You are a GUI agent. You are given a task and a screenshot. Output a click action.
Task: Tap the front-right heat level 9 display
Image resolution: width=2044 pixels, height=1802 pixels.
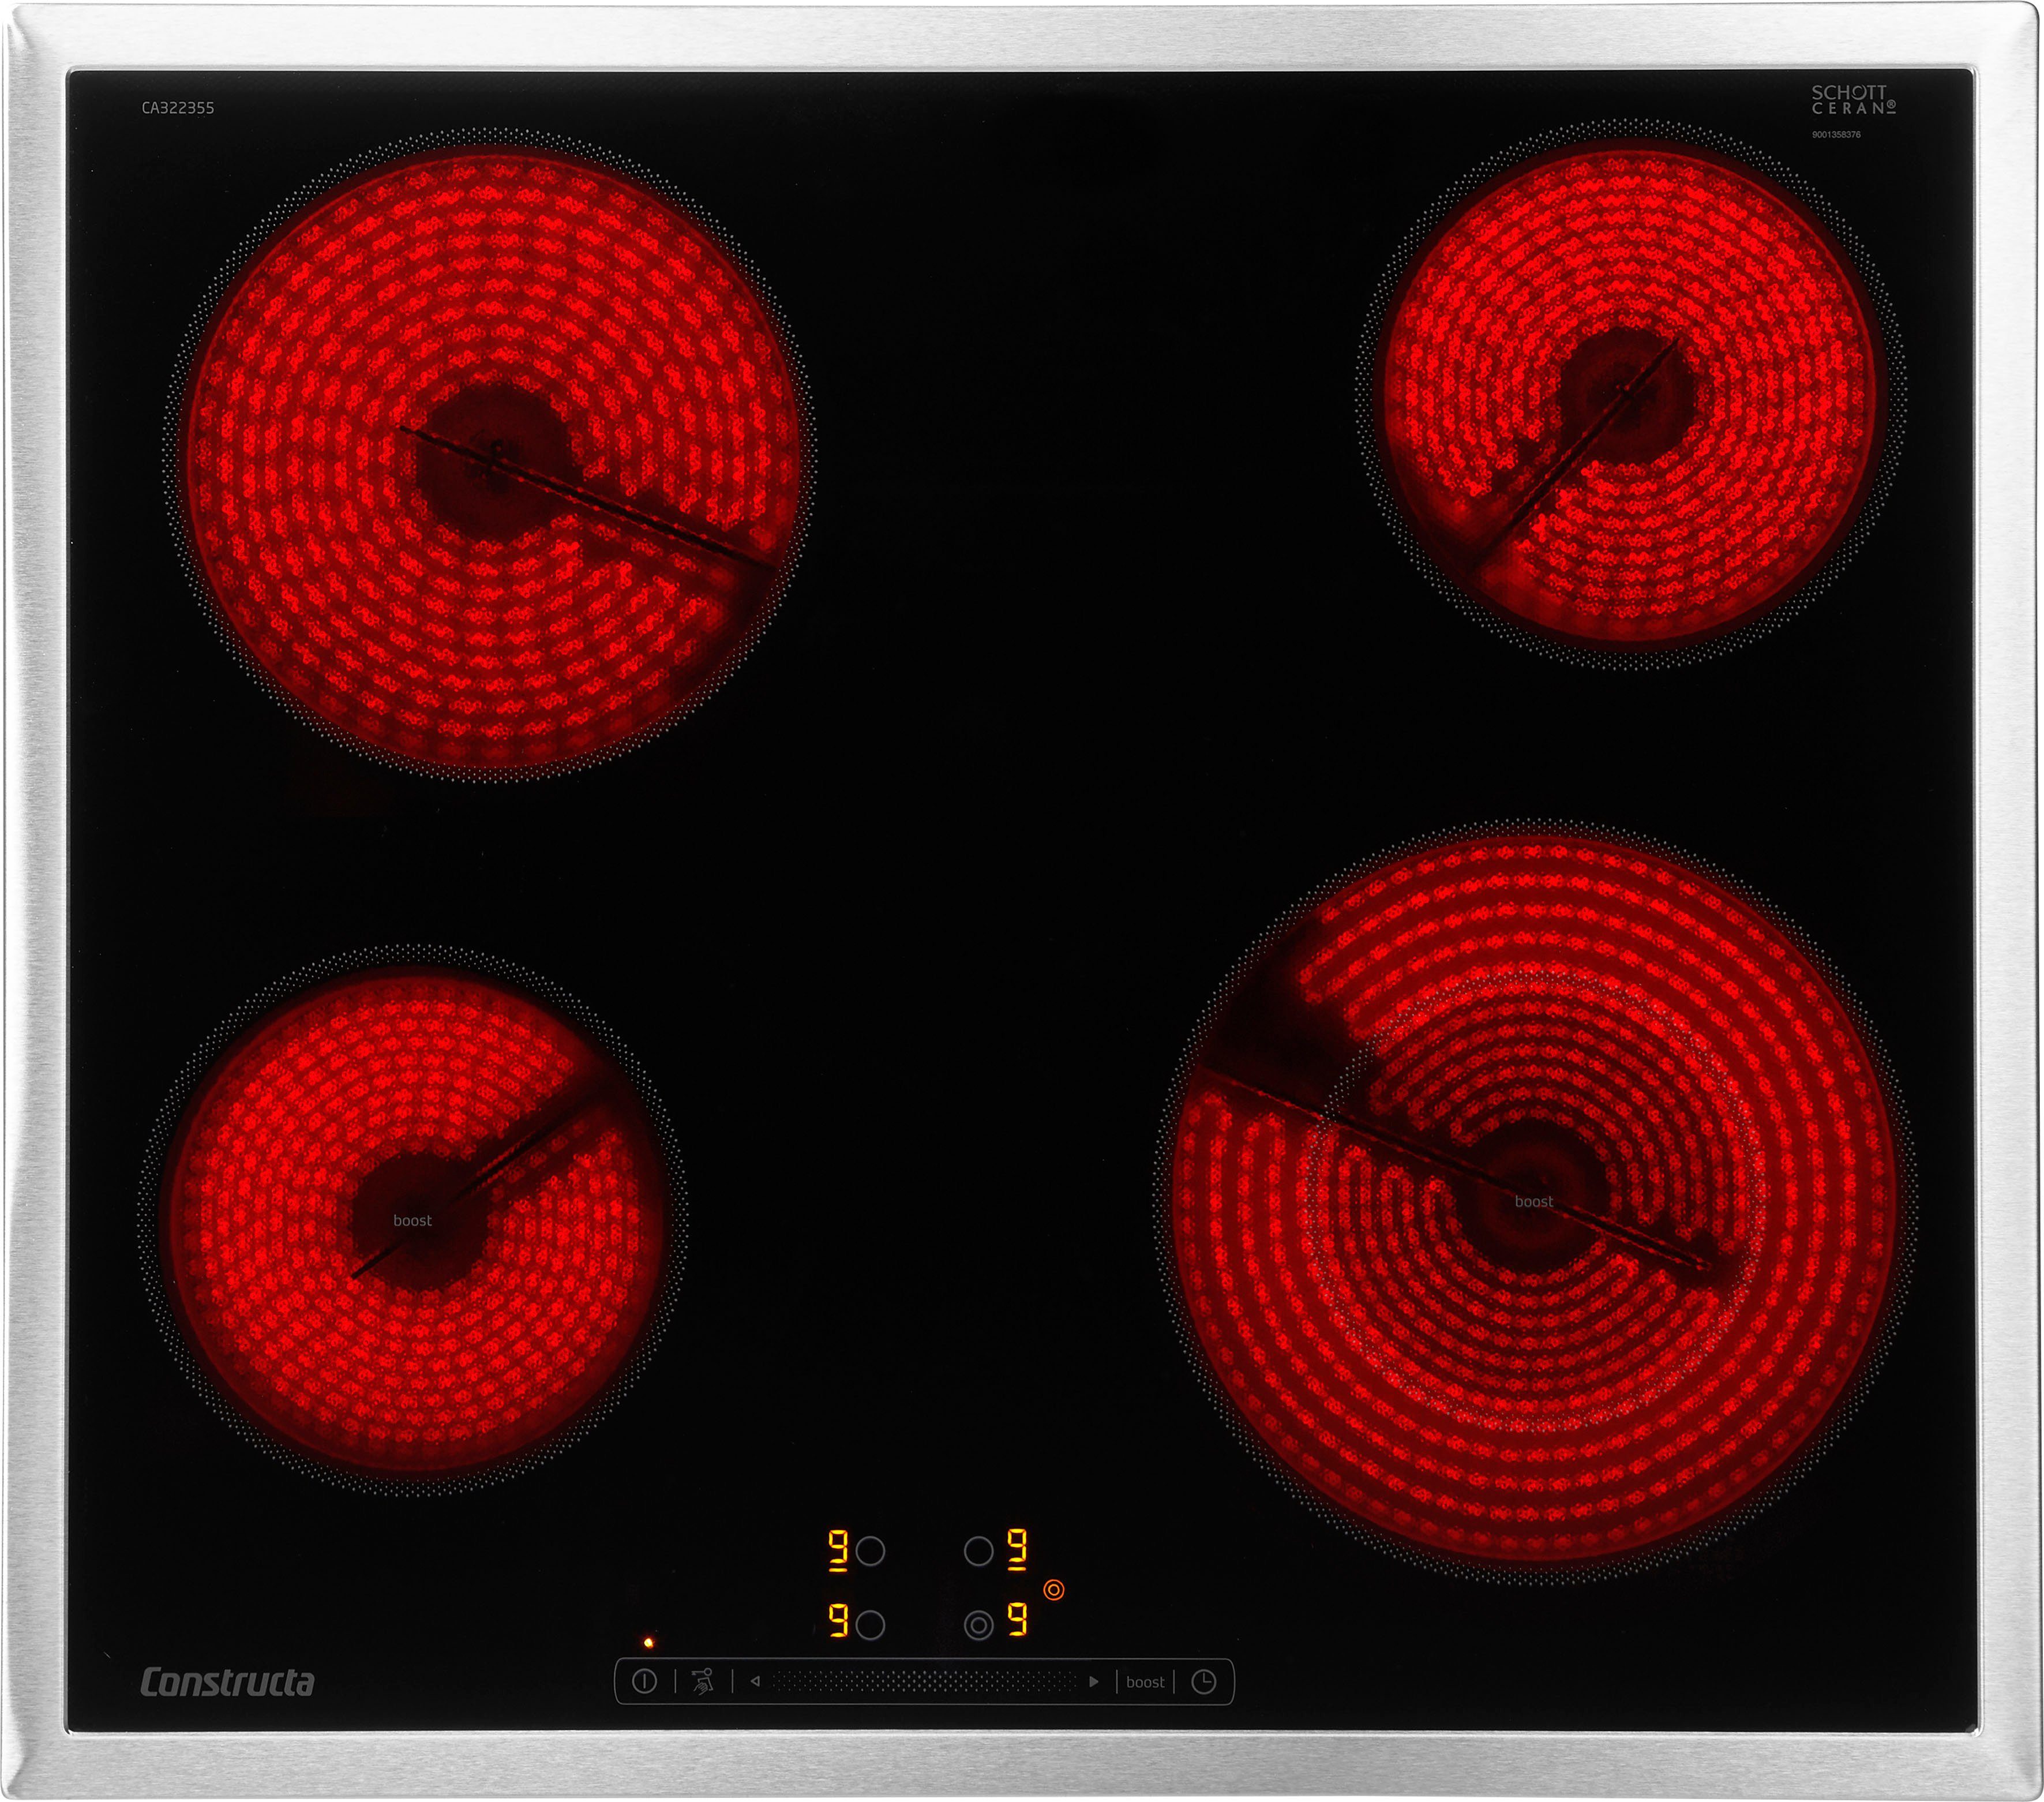(1017, 1619)
